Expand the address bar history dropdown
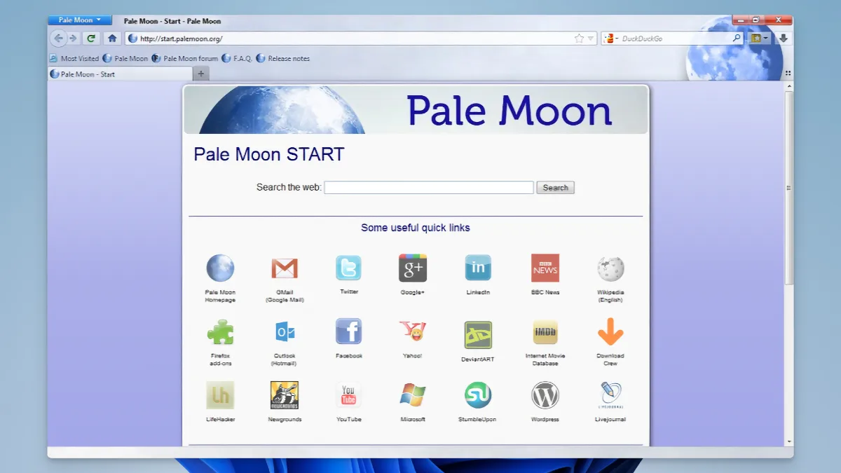The image size is (841, 473). [x=590, y=38]
